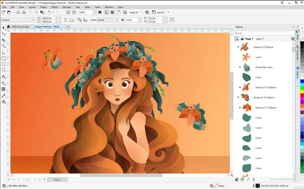Select the Crop tool
The width and height of the screenshot is (304, 189).
(x=3, y=40)
